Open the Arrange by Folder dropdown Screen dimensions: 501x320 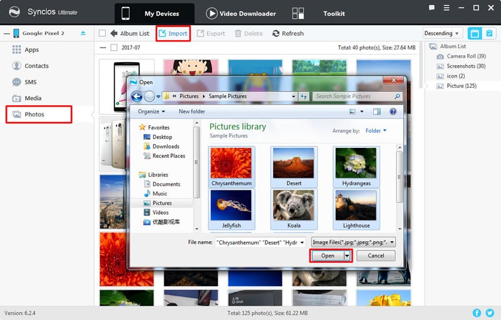click(x=376, y=131)
